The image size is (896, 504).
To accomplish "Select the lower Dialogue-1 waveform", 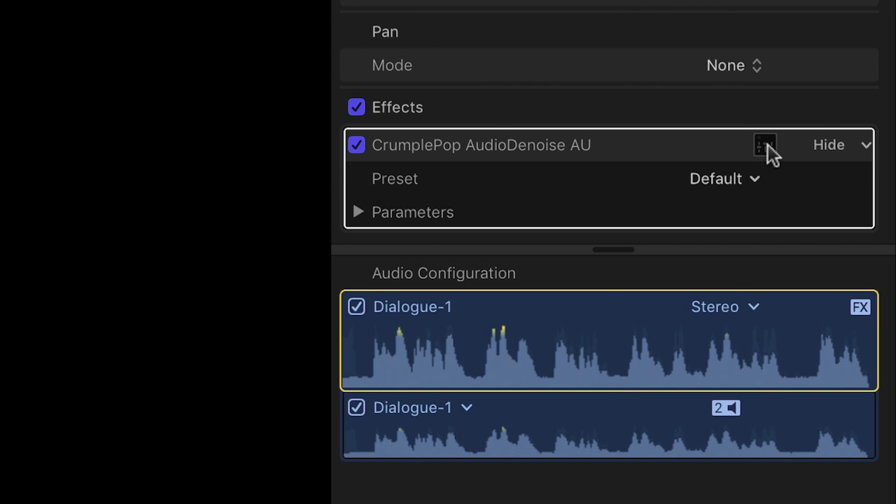I will (609, 440).
